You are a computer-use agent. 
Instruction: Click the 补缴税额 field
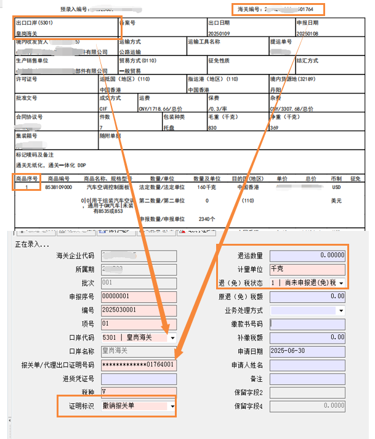[x=307, y=337]
